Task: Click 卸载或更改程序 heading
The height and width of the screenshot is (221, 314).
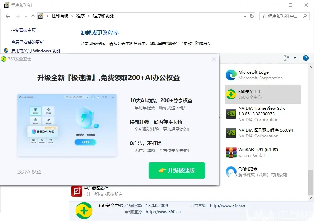Action: point(100,33)
